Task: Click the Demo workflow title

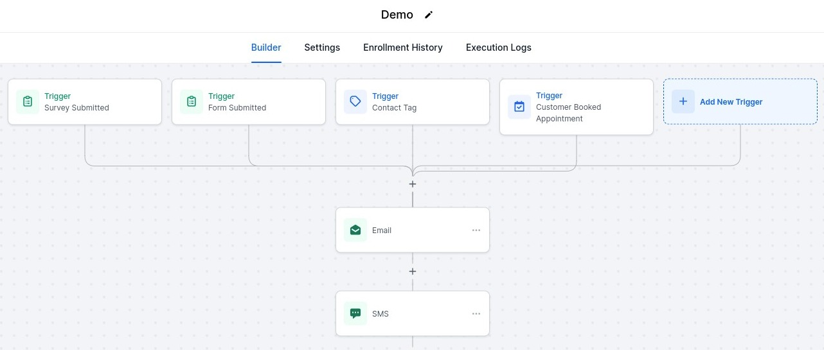Action: tap(397, 15)
